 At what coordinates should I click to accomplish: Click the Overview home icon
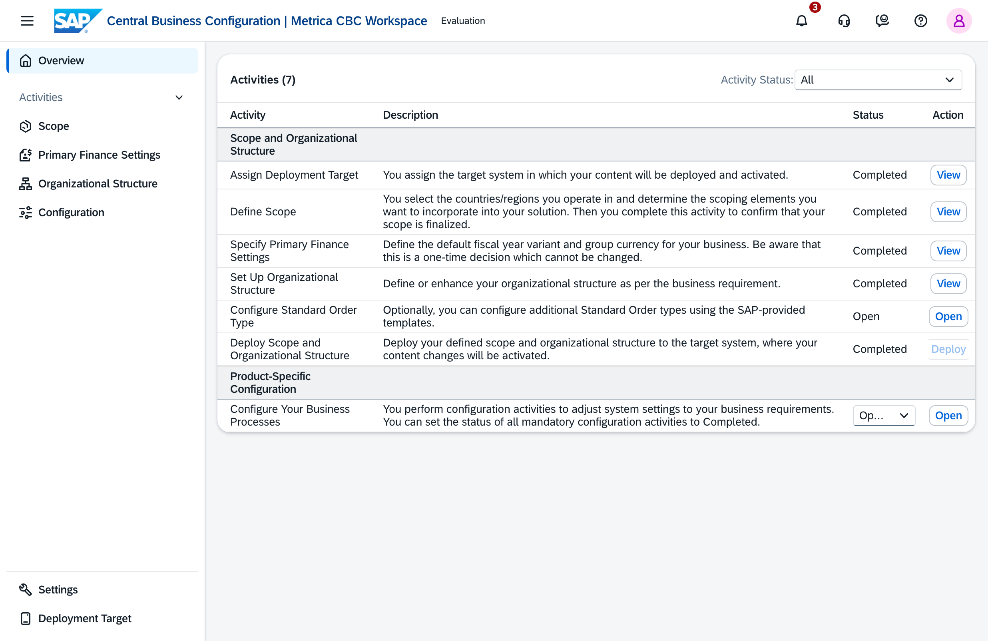click(26, 61)
